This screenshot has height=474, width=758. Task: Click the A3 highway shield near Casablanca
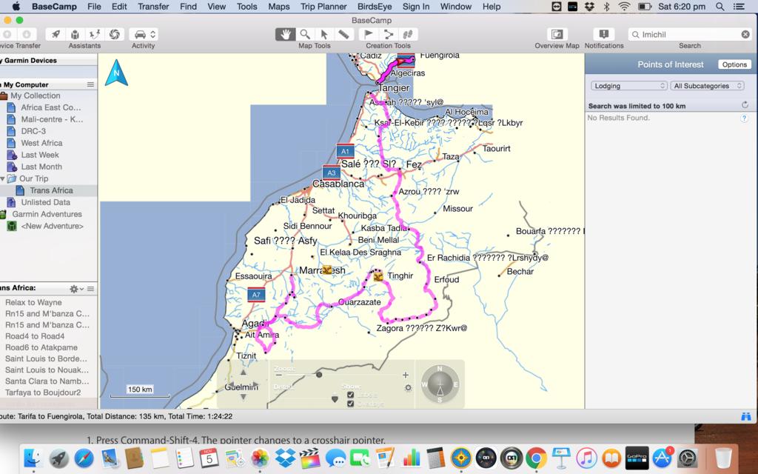[332, 172]
